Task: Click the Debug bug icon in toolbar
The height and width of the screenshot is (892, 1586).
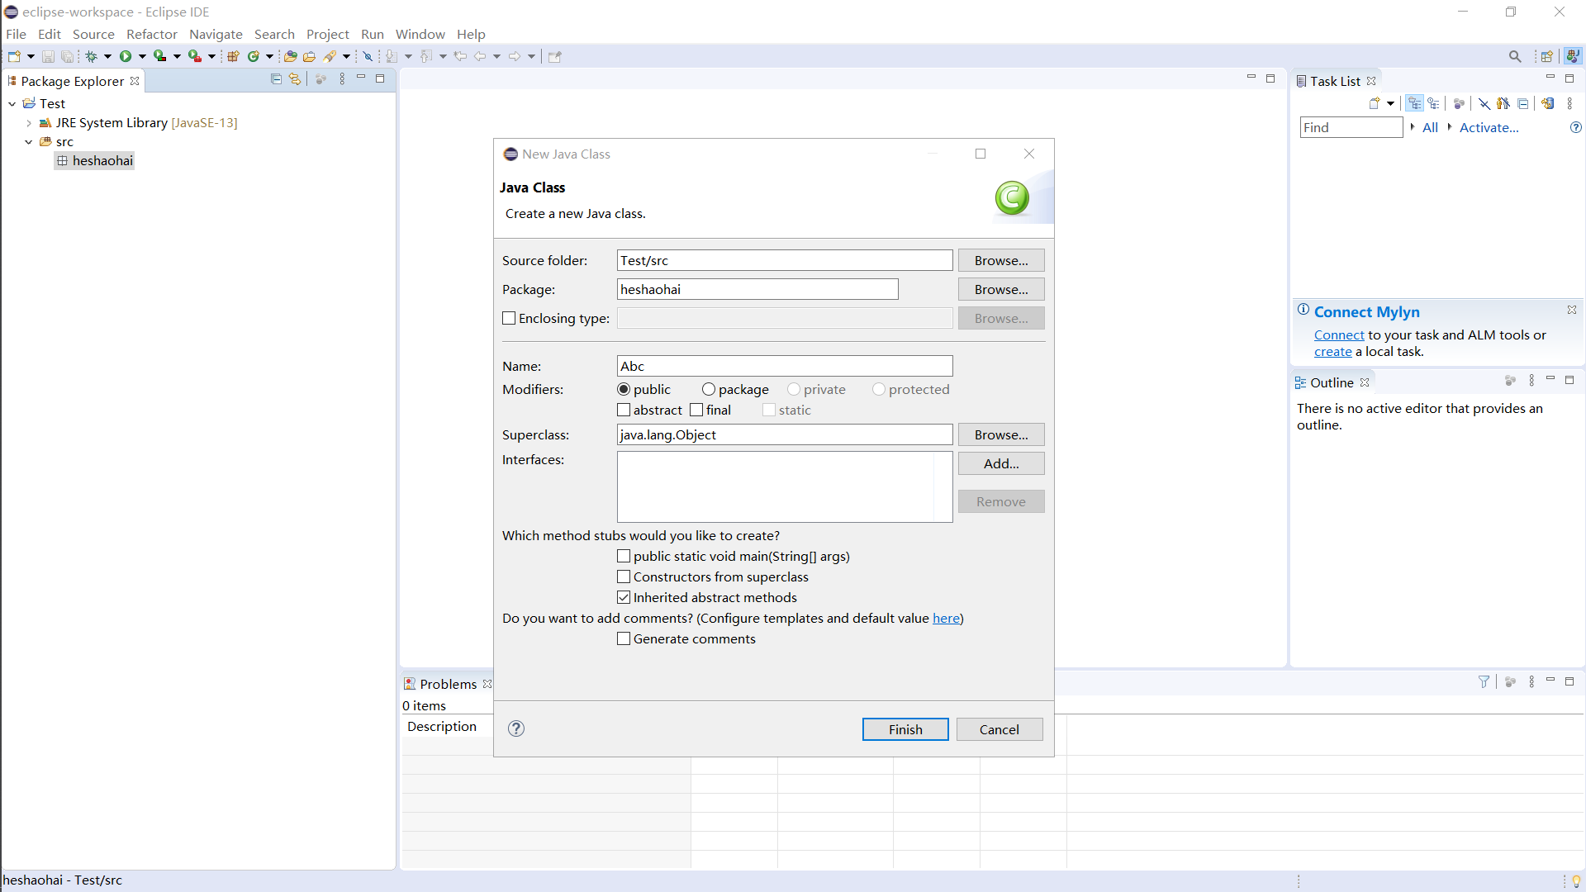Action: point(91,56)
